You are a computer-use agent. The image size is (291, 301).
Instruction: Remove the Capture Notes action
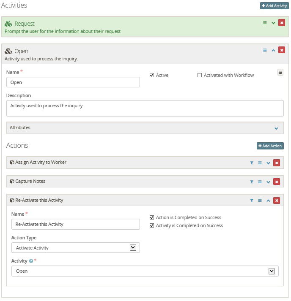point(277,182)
